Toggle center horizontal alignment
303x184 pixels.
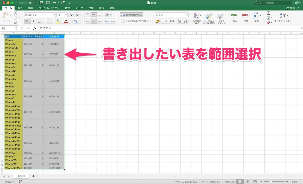pos(94,21)
